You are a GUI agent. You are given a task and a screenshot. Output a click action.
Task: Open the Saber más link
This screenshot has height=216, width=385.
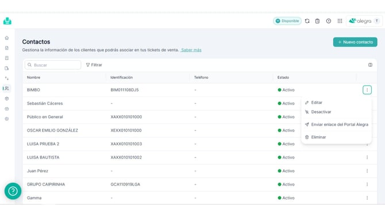(x=191, y=50)
